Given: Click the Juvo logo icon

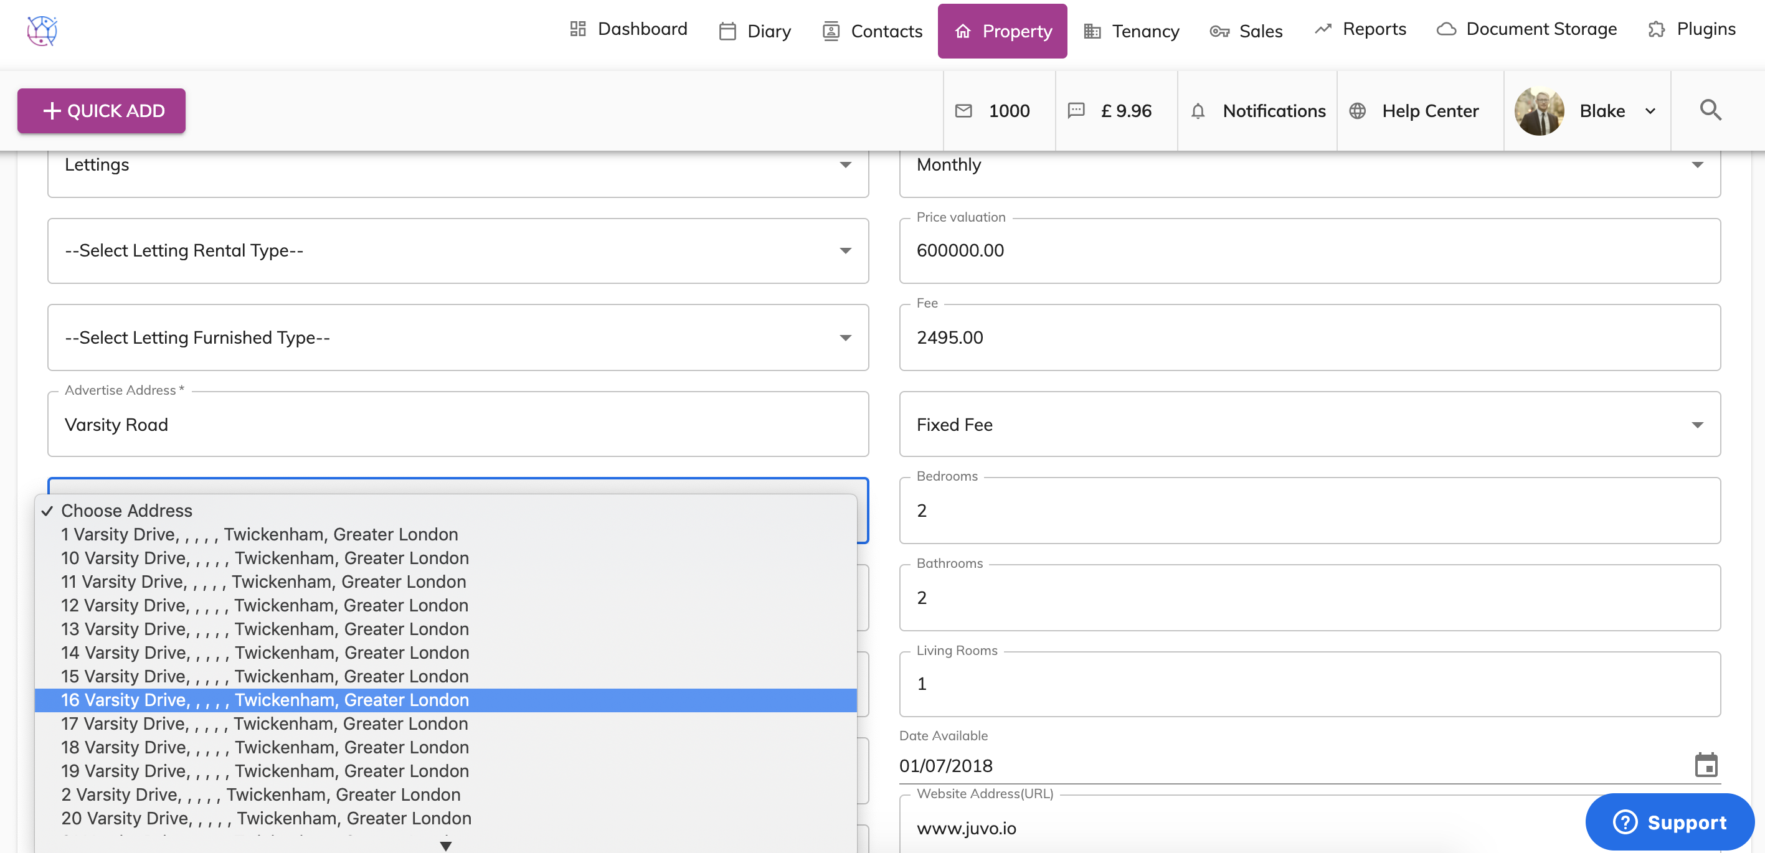Looking at the screenshot, I should click(42, 31).
